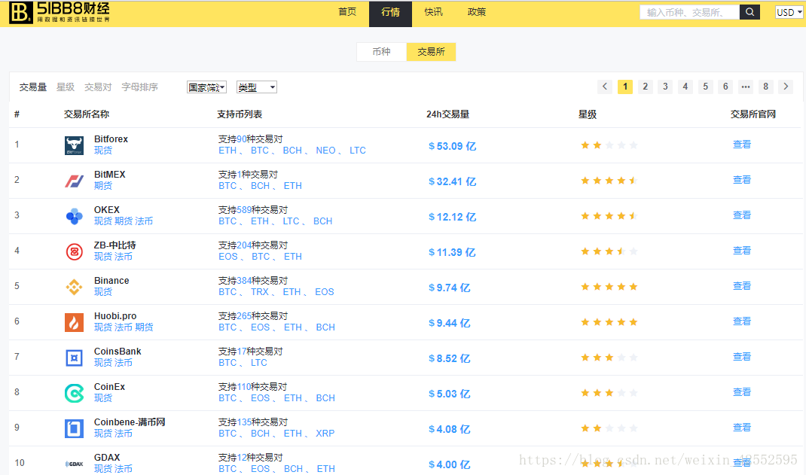This screenshot has height=475, width=806.
Task: Go to page 2
Action: 645,87
